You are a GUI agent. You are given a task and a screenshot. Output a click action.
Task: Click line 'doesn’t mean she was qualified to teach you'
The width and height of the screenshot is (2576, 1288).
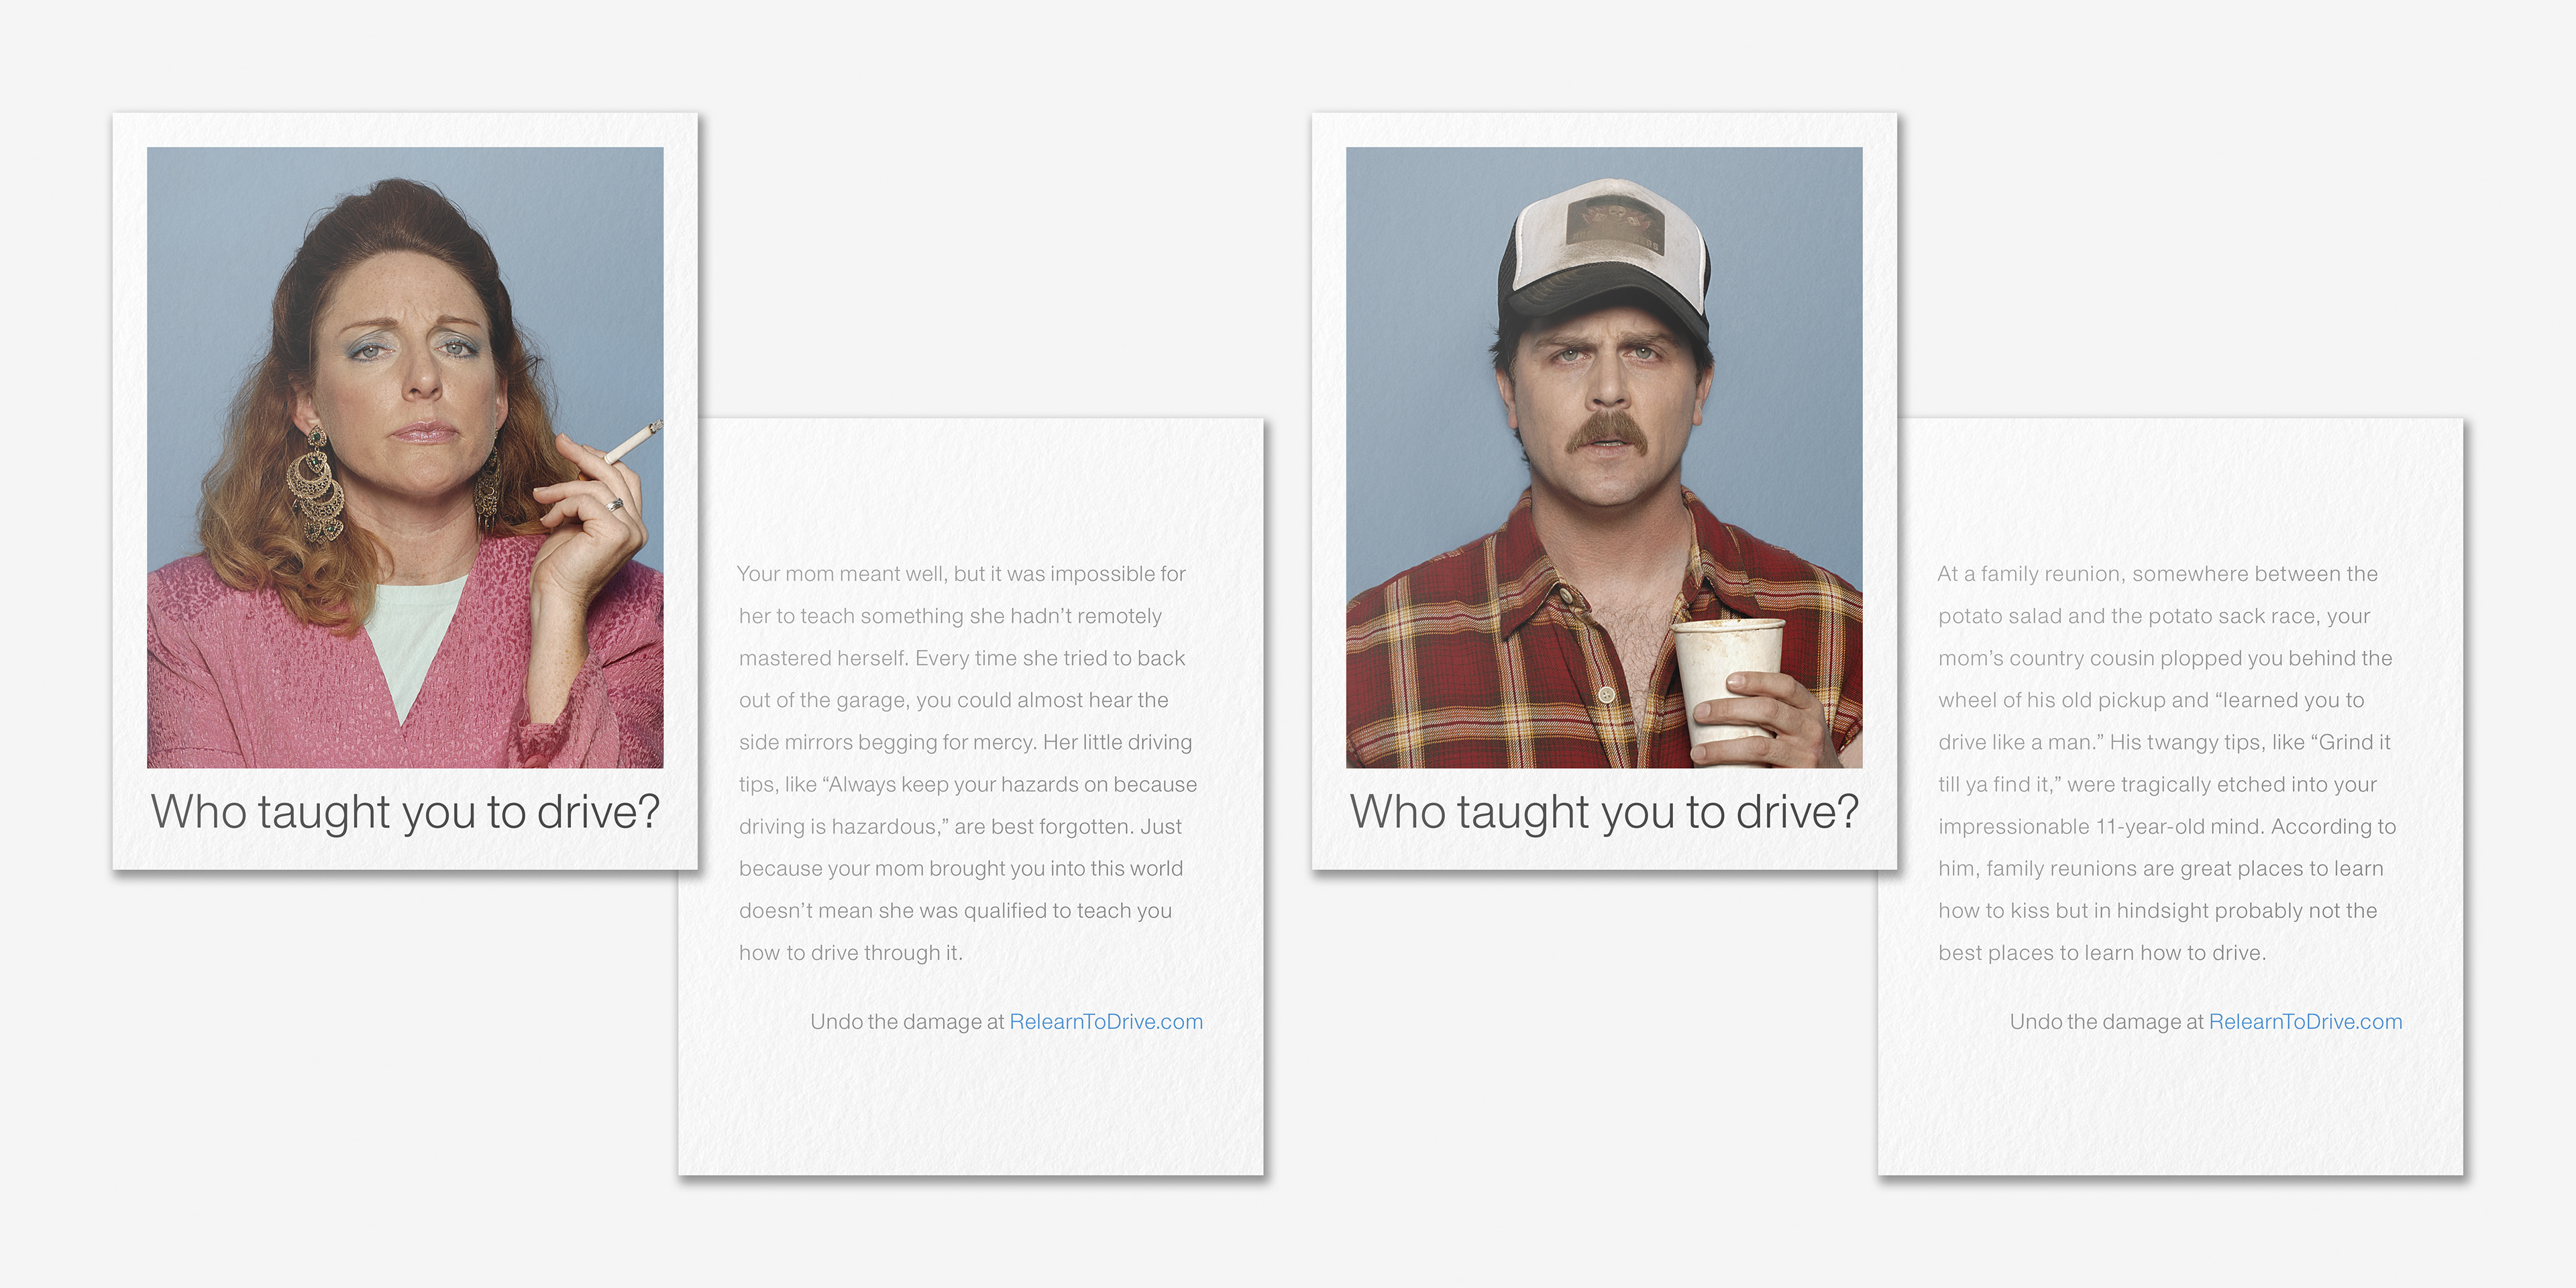(x=955, y=911)
